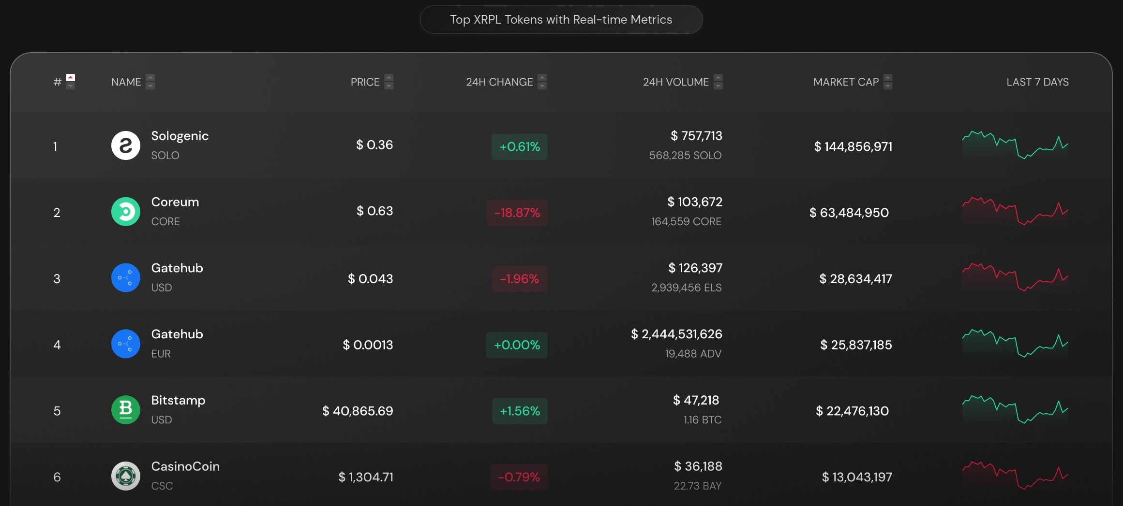The height and width of the screenshot is (506, 1123).
Task: Sort by rank using the # arrows
Action: (71, 82)
